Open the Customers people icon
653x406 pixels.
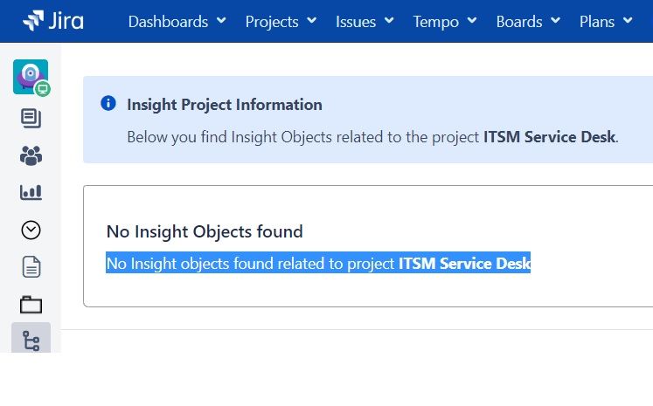31,155
